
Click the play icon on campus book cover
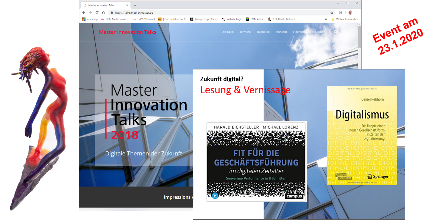(215, 196)
